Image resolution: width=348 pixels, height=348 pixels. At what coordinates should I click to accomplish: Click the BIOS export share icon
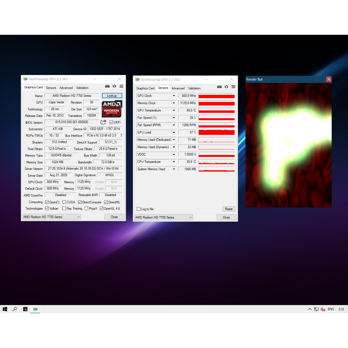[103, 122]
